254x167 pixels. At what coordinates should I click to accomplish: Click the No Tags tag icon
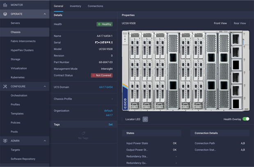[83, 133]
